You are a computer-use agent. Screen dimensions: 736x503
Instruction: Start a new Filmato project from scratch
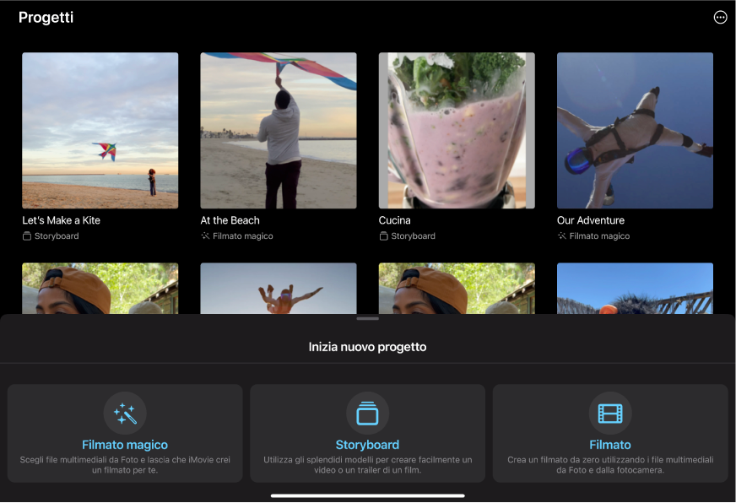(x=610, y=433)
